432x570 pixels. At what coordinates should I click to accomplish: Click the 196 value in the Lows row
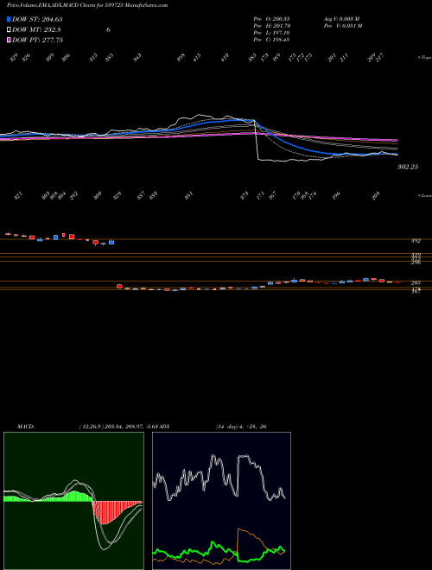tap(336, 195)
